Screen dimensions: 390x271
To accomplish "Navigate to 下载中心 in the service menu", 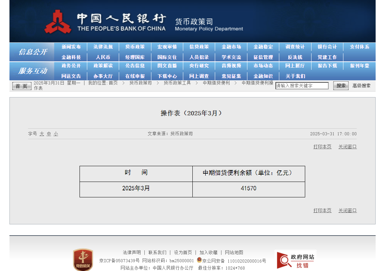I will (167, 76).
